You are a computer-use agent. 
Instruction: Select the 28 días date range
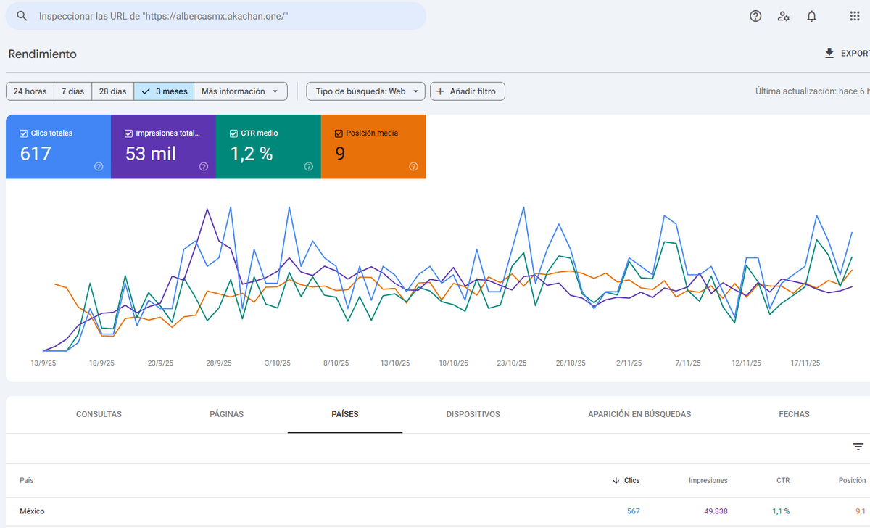(112, 91)
